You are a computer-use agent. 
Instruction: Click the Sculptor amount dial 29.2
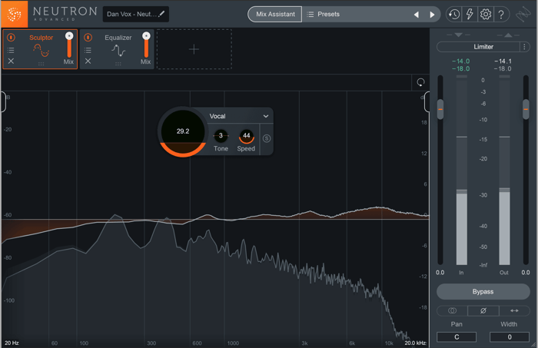click(x=183, y=131)
